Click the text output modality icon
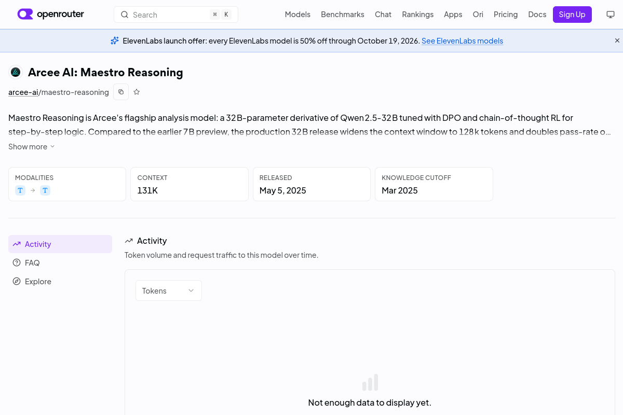Image resolution: width=623 pixels, height=415 pixels. point(45,190)
